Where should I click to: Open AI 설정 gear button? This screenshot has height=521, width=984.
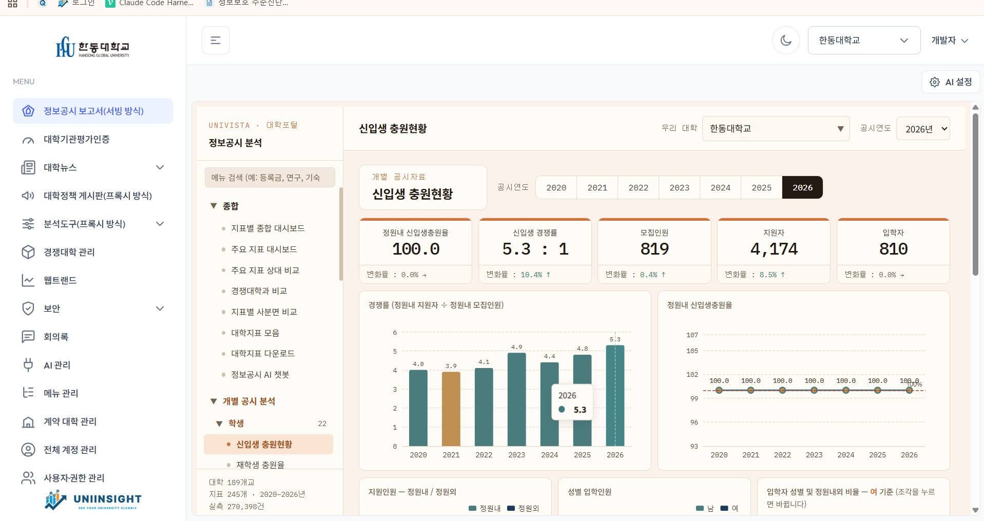tap(951, 82)
